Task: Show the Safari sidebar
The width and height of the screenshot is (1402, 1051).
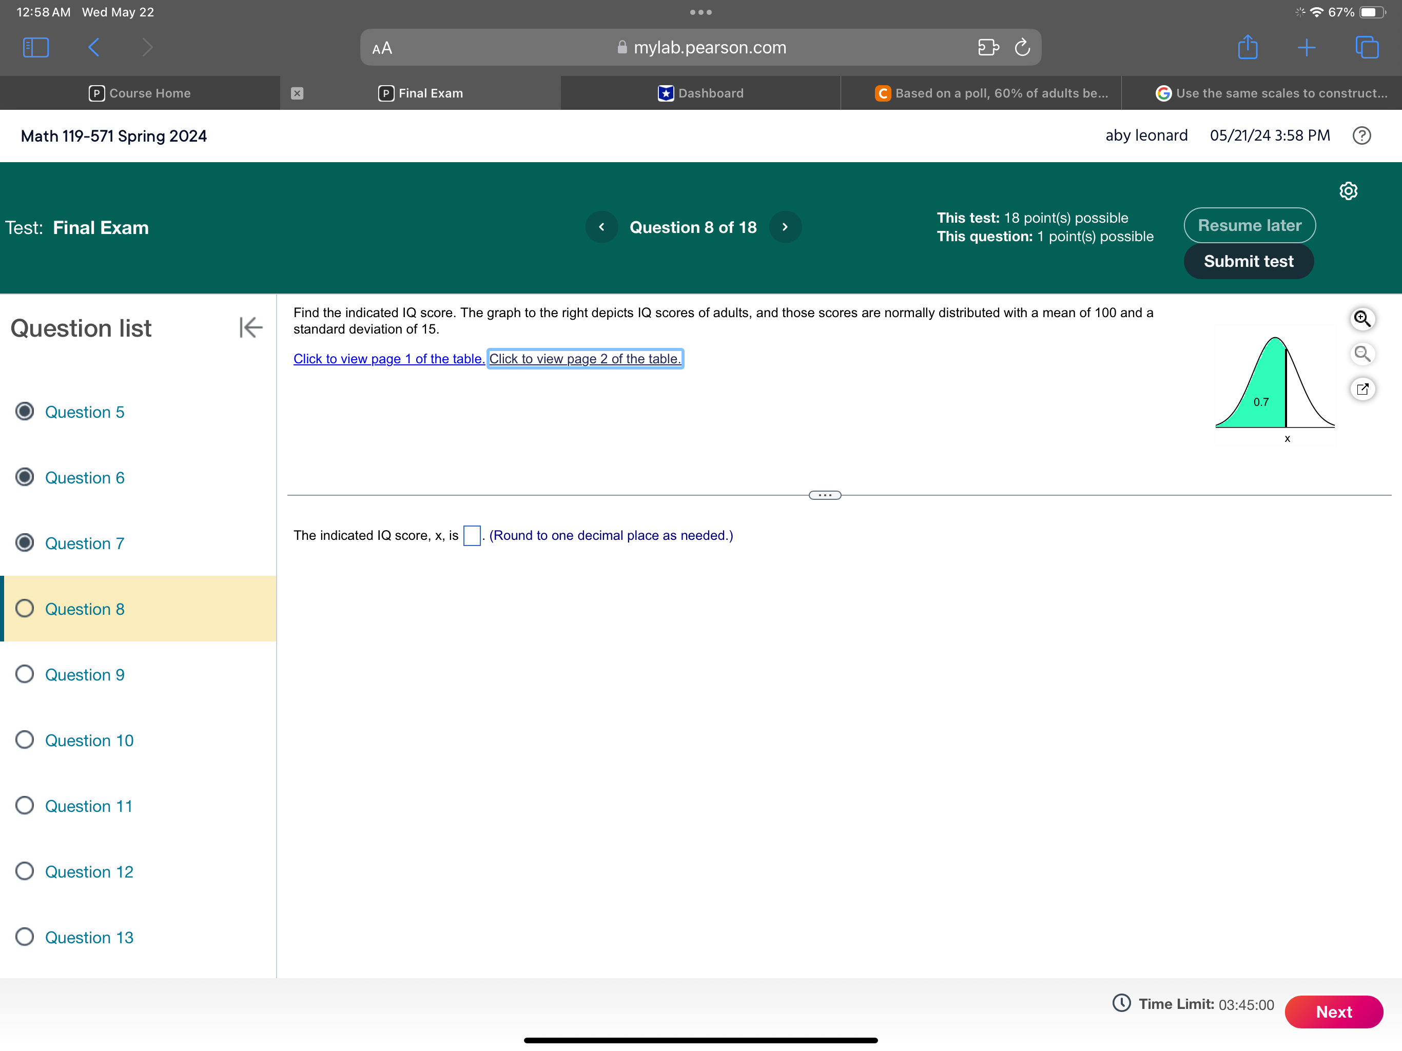Action: [x=35, y=48]
